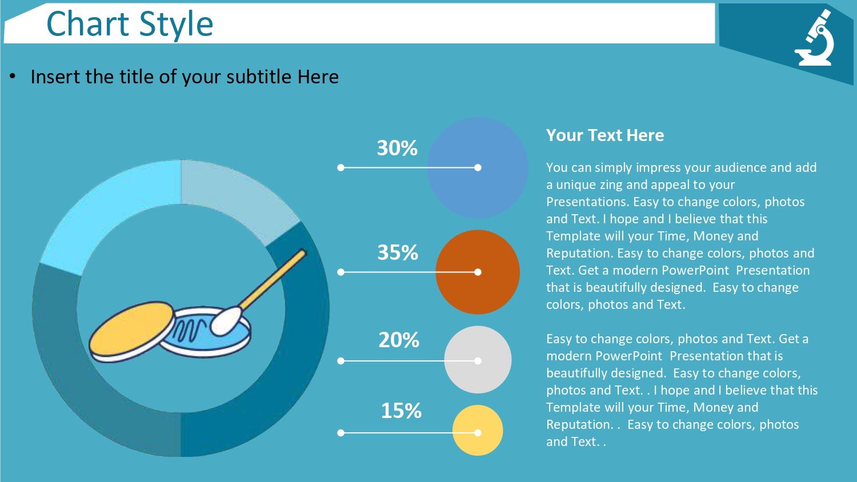Viewport: 857px width, 482px height.
Task: Click the 30% percentage label
Action: point(397,148)
